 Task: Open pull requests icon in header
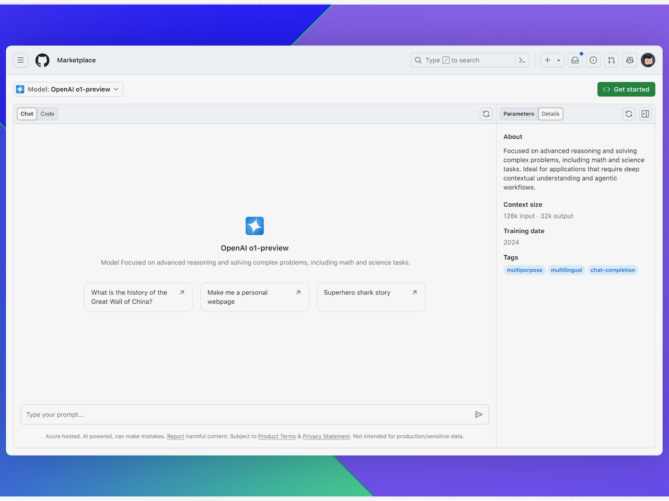pos(612,60)
